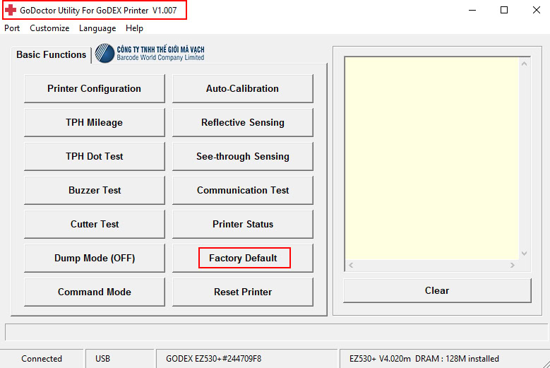This screenshot has height=368, width=550.
Task: Click the Barcode World Company logo
Action: [150, 53]
